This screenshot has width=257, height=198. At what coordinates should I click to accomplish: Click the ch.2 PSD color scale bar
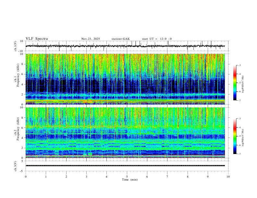[x=235, y=136]
